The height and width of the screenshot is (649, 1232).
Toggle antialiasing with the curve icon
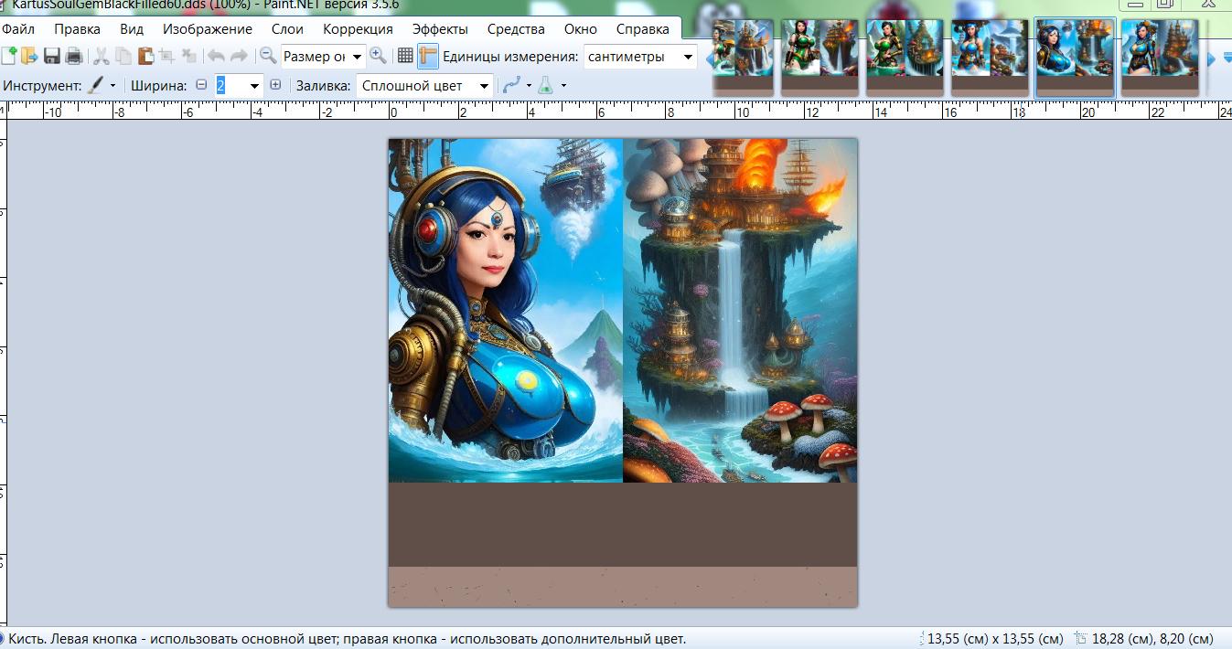tap(512, 86)
